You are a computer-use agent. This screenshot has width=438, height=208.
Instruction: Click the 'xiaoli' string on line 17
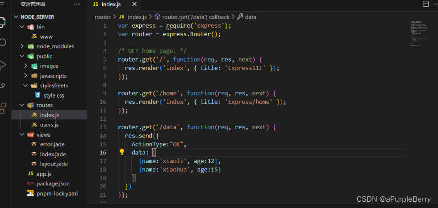(x=173, y=161)
